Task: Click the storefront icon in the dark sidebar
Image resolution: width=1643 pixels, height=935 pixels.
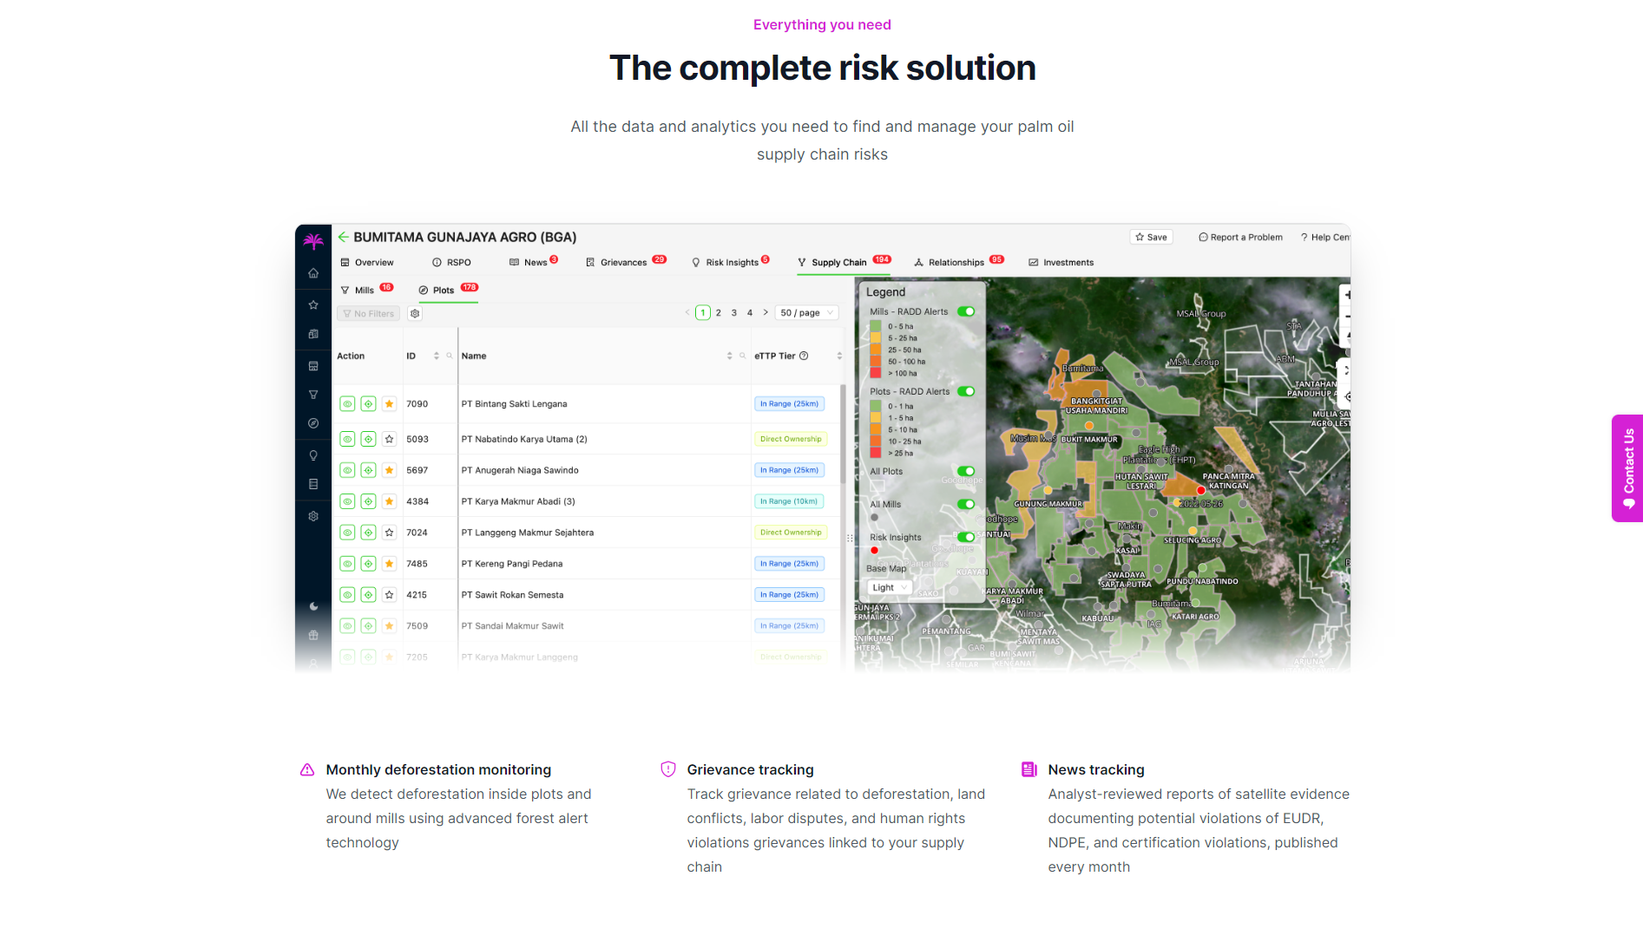Action: tap(313, 366)
